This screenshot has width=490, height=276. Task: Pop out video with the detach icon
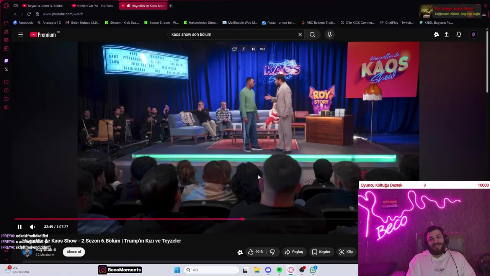pos(234,49)
